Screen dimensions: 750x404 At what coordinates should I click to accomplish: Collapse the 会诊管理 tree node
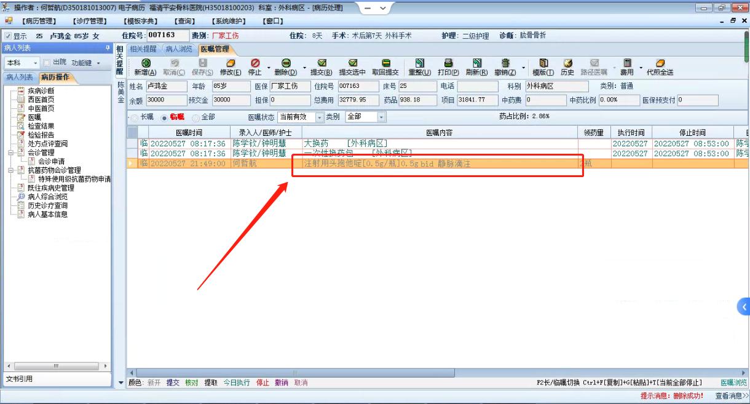[x=11, y=152]
